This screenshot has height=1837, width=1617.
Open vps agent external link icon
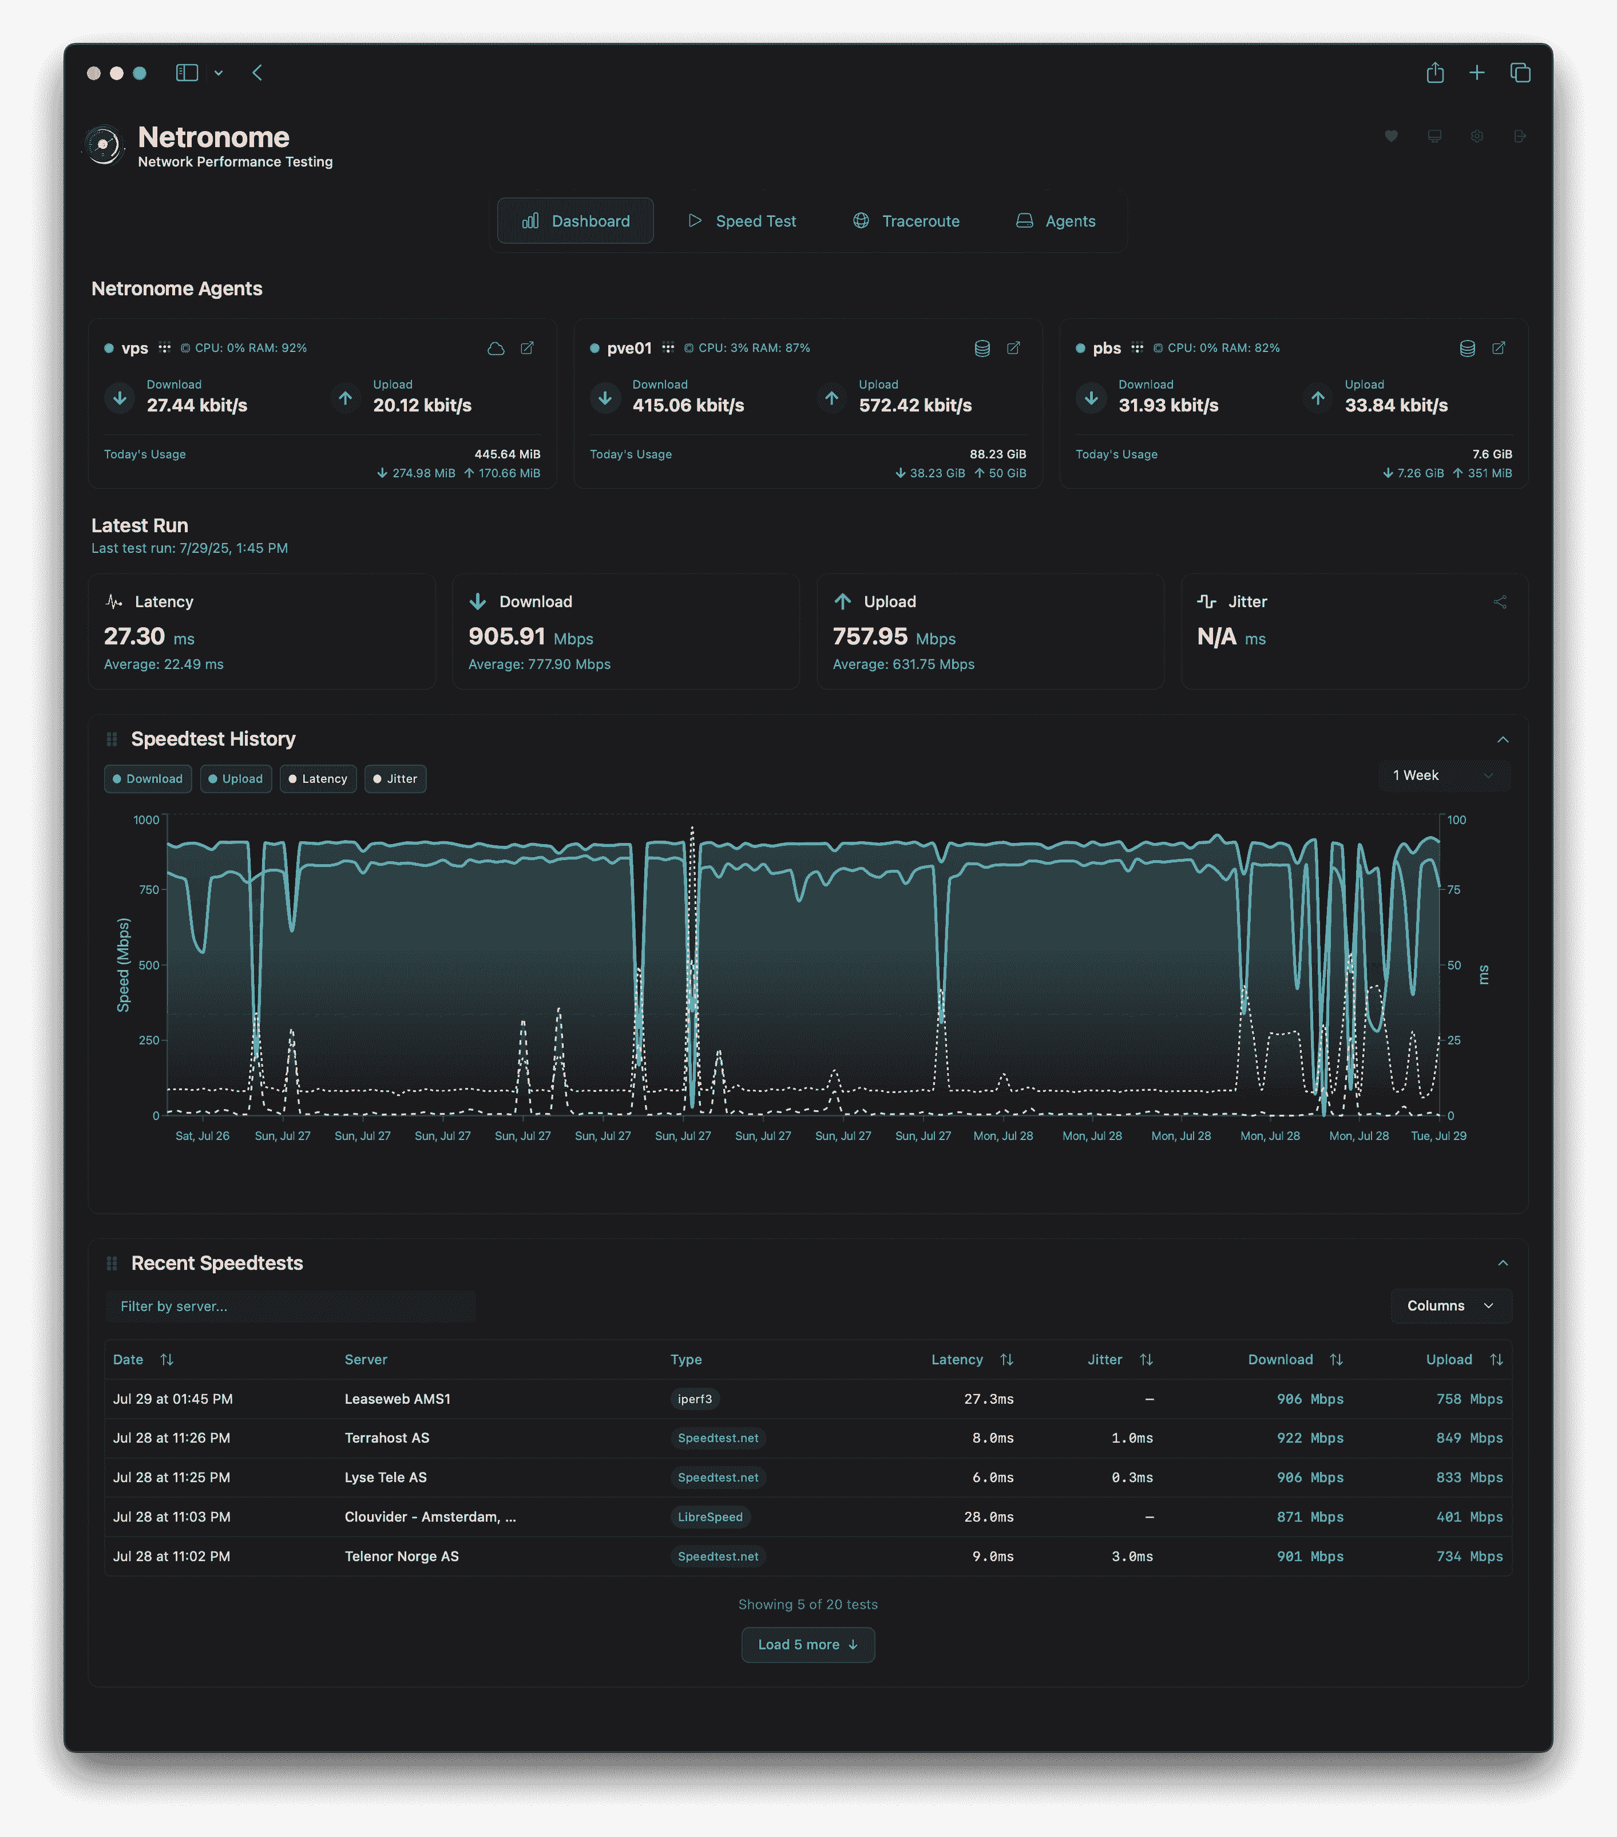528,348
